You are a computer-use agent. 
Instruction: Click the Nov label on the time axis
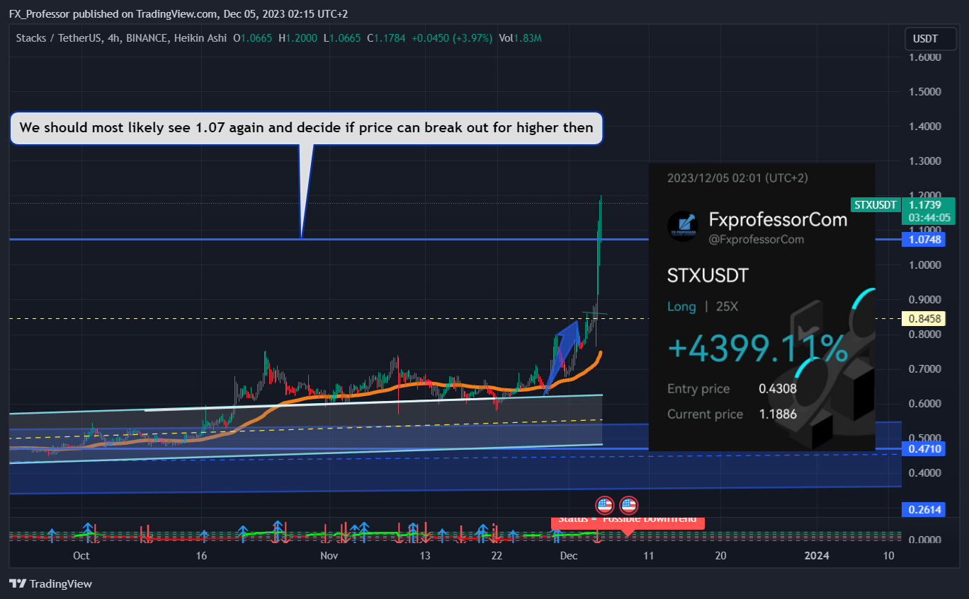[329, 556]
